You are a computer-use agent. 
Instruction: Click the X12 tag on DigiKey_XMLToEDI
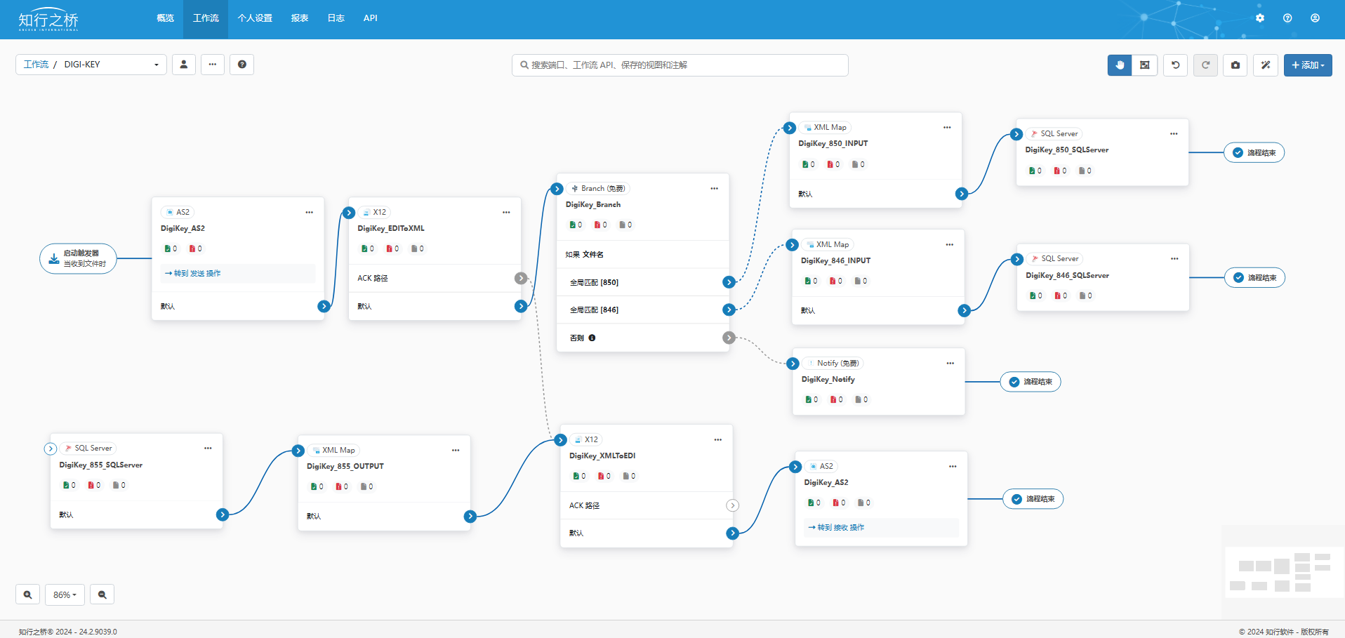[x=586, y=439]
